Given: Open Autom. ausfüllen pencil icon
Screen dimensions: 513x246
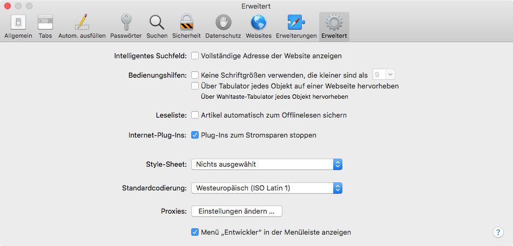Looking at the screenshot, I should (82, 27).
